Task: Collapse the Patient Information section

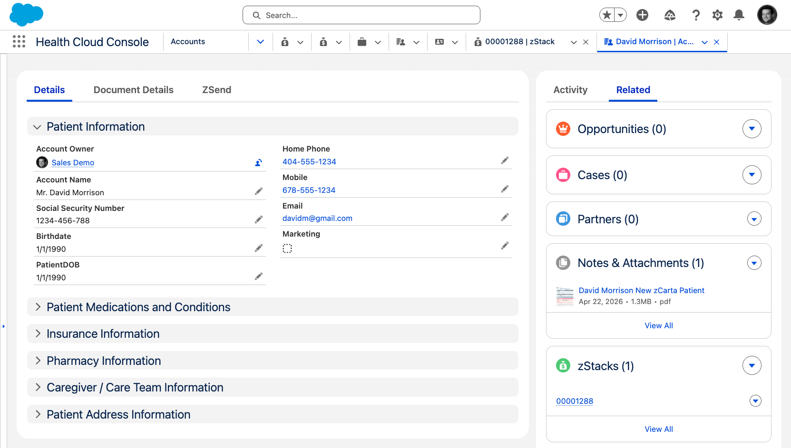Action: click(273, 127)
